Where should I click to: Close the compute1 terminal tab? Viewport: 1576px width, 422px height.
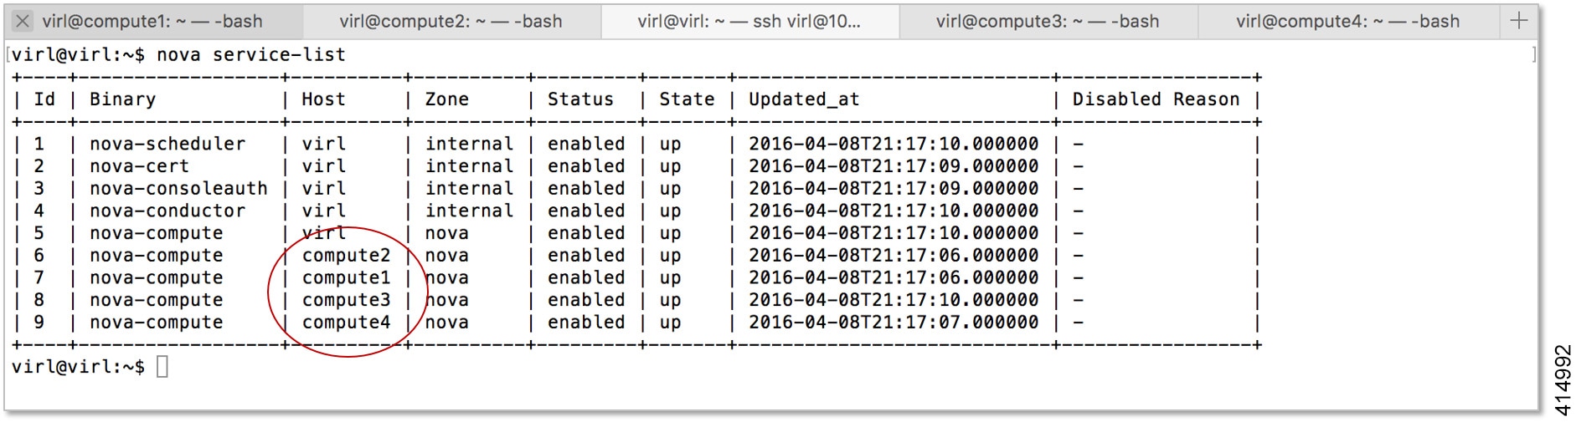(23, 21)
